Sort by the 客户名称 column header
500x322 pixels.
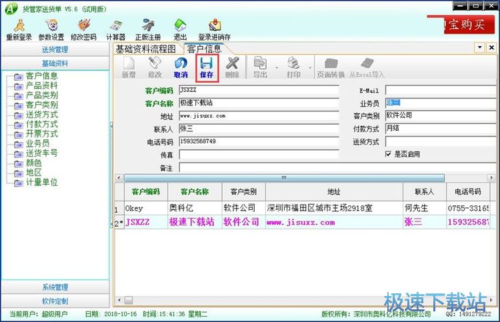point(195,191)
